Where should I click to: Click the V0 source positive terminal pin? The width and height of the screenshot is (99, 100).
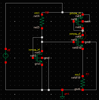[6, 49]
